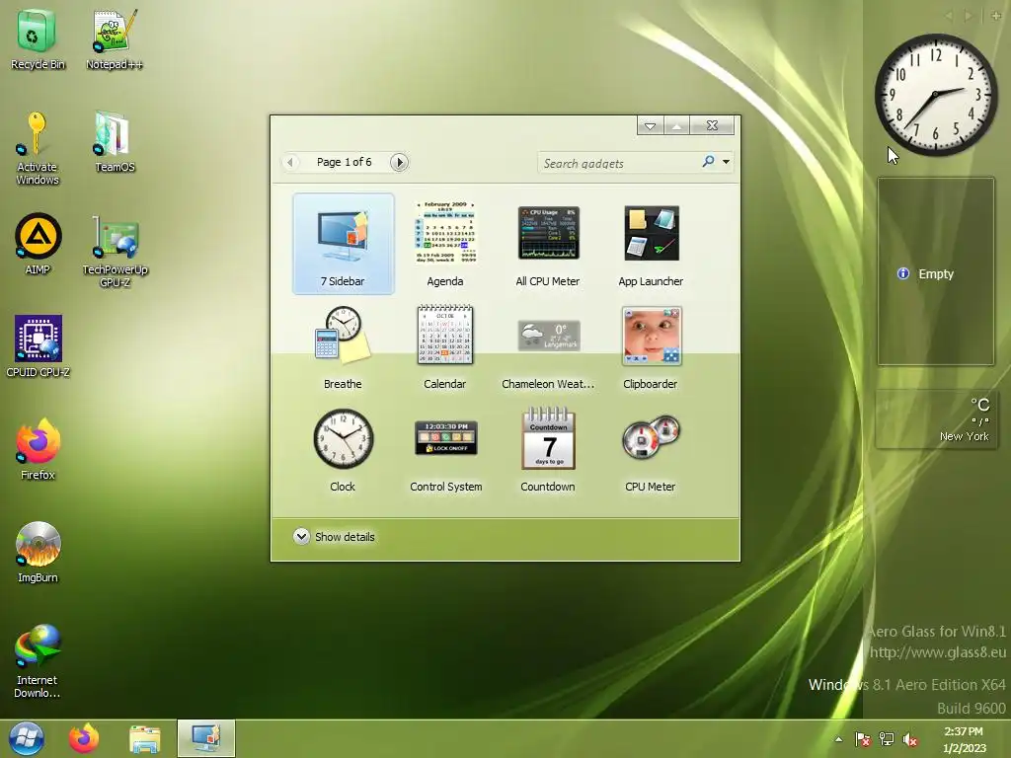Open the Windows Start button
The width and height of the screenshot is (1011, 758).
[x=26, y=738]
